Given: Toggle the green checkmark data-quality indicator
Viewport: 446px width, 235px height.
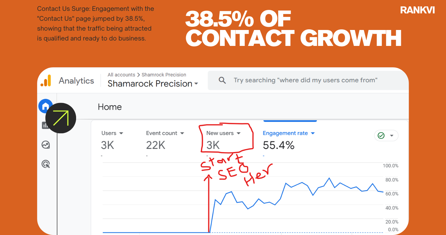Looking at the screenshot, I should [x=381, y=136].
